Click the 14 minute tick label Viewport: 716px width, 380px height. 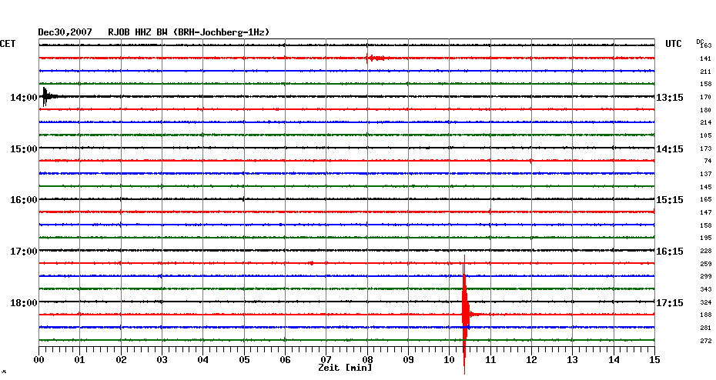(614, 360)
